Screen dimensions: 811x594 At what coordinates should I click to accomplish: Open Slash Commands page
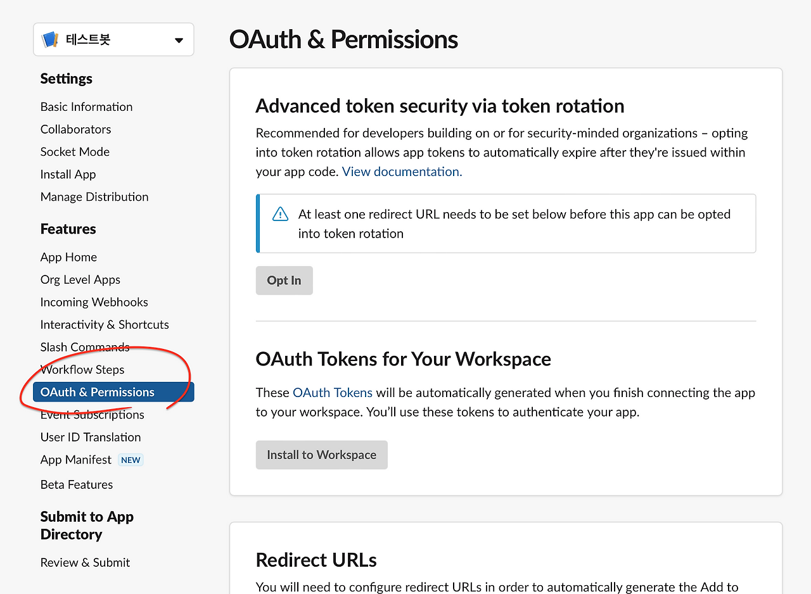85,347
